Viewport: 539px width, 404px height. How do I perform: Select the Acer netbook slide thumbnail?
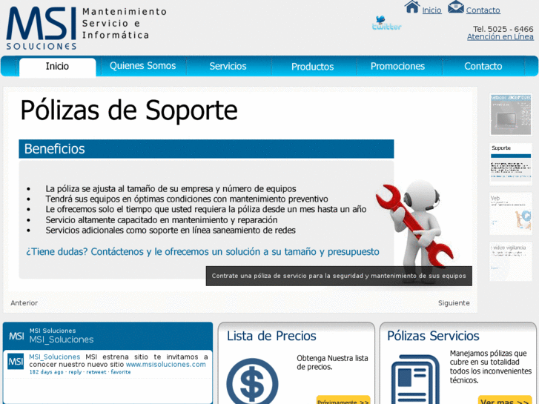tap(511, 114)
